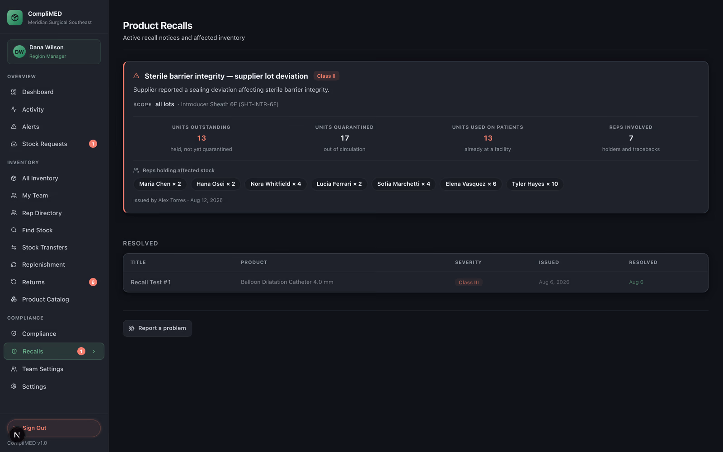The height and width of the screenshot is (452, 723).
Task: Open Returns via its undo arrow icon
Action: [14, 282]
